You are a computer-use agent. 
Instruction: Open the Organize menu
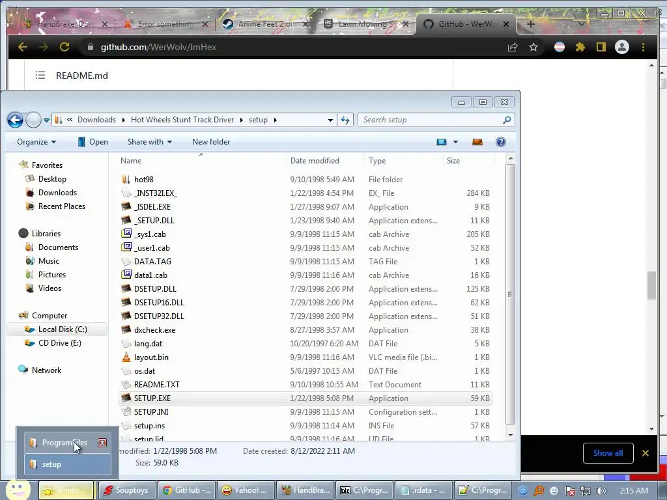pyautogui.click(x=36, y=142)
